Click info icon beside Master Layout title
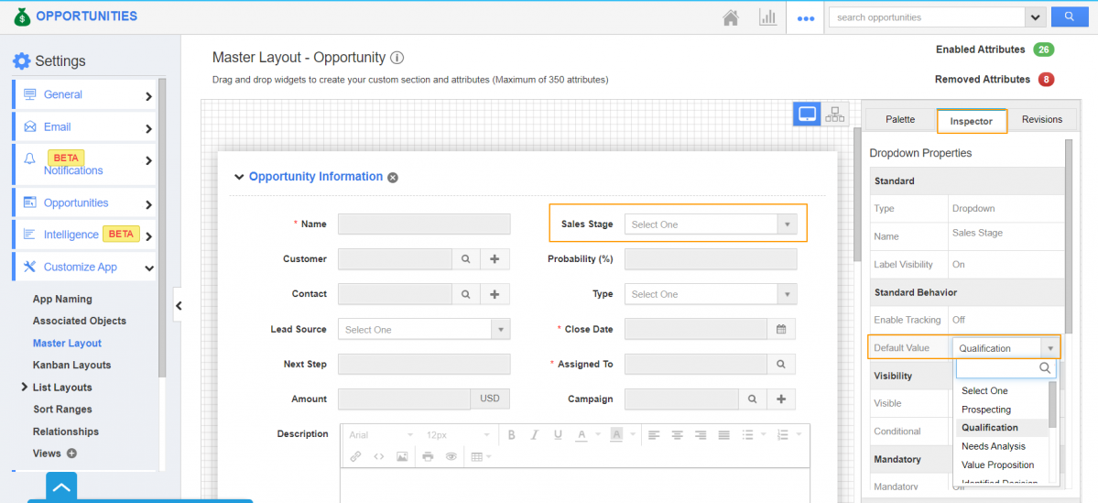1098x503 pixels. pos(397,58)
